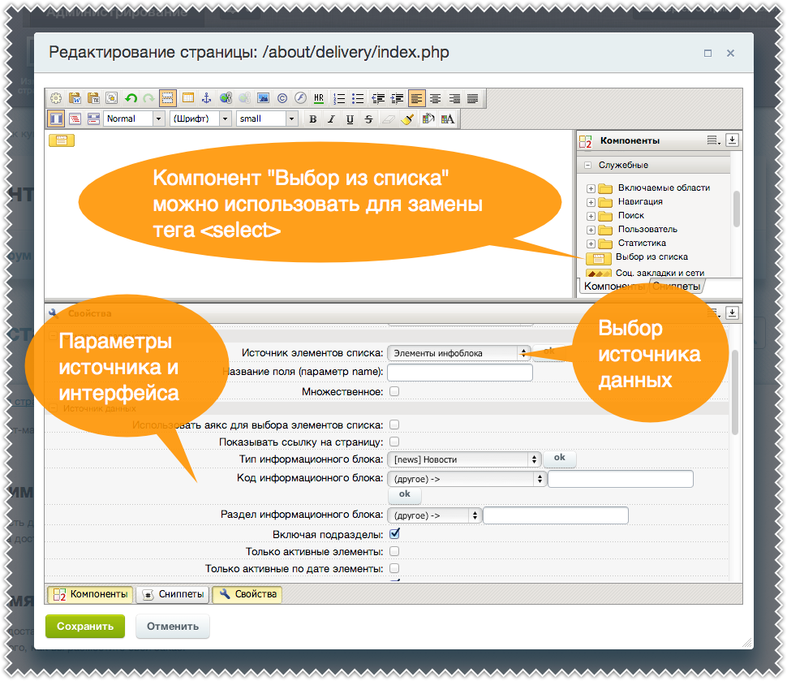Insert a horizontal rule with HR
Viewport: 787px width, 681px height.
(x=319, y=98)
